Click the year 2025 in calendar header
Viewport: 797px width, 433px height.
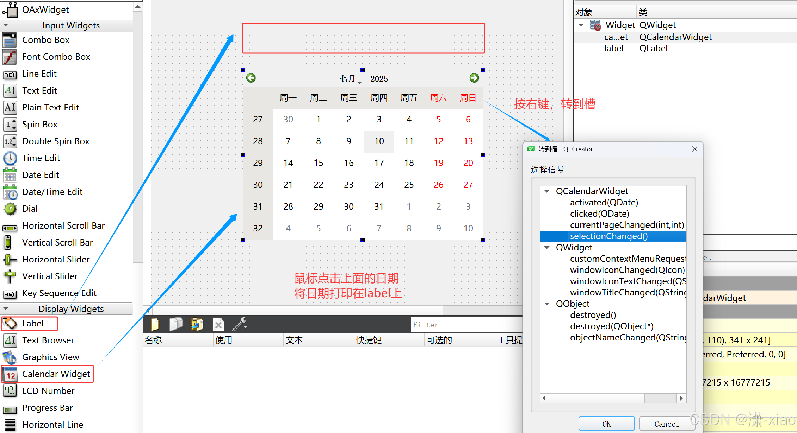(x=379, y=79)
